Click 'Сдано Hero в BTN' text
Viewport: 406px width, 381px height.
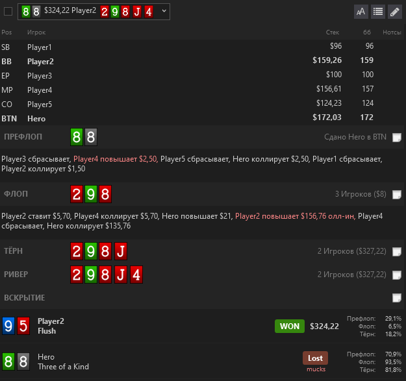click(355, 137)
